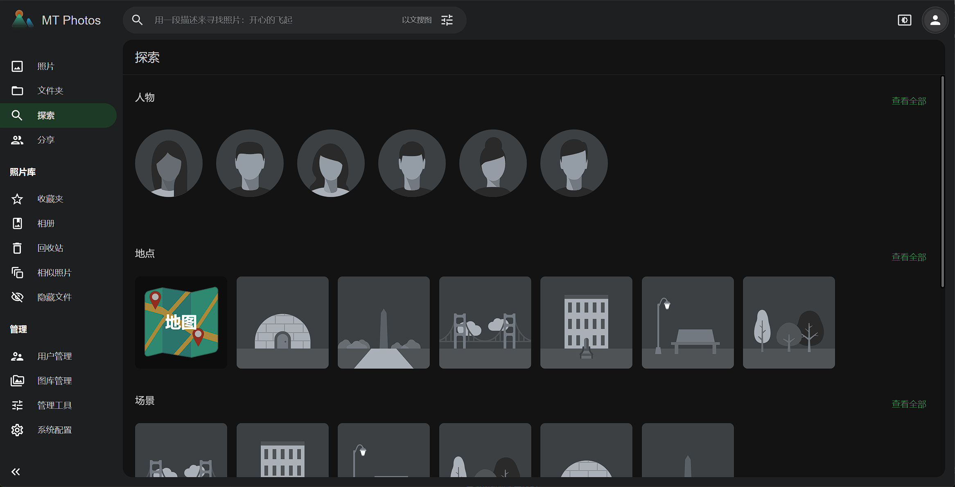
Task: Click the 相似照片 copy icon
Action: tap(17, 273)
